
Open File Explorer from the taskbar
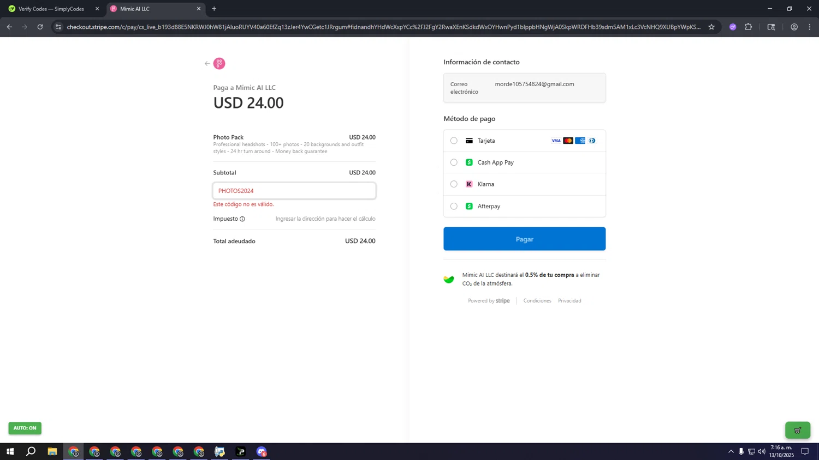point(52,451)
